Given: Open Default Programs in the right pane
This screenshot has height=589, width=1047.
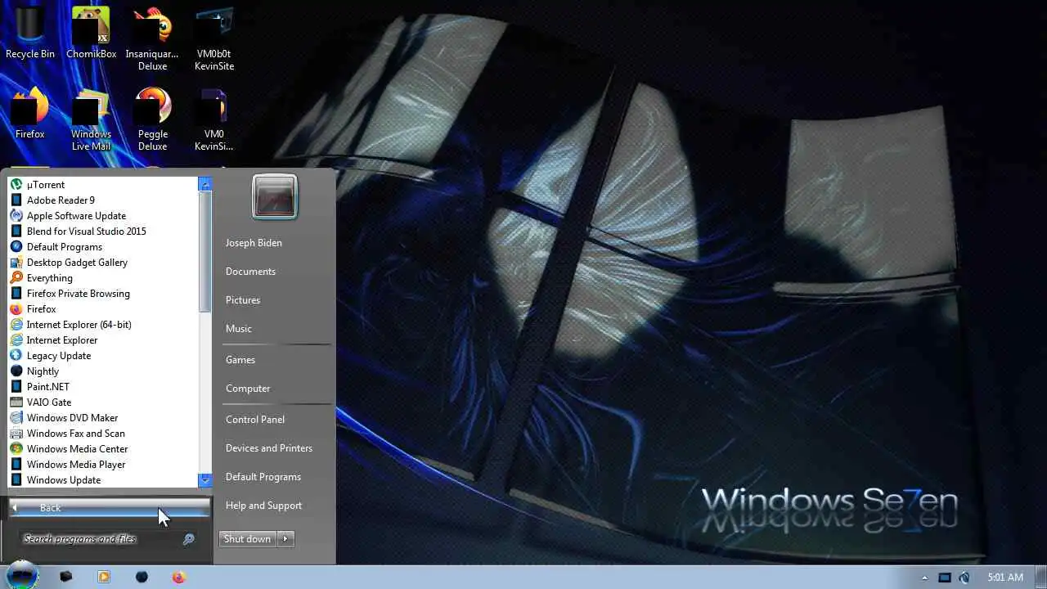Looking at the screenshot, I should pyautogui.click(x=263, y=477).
